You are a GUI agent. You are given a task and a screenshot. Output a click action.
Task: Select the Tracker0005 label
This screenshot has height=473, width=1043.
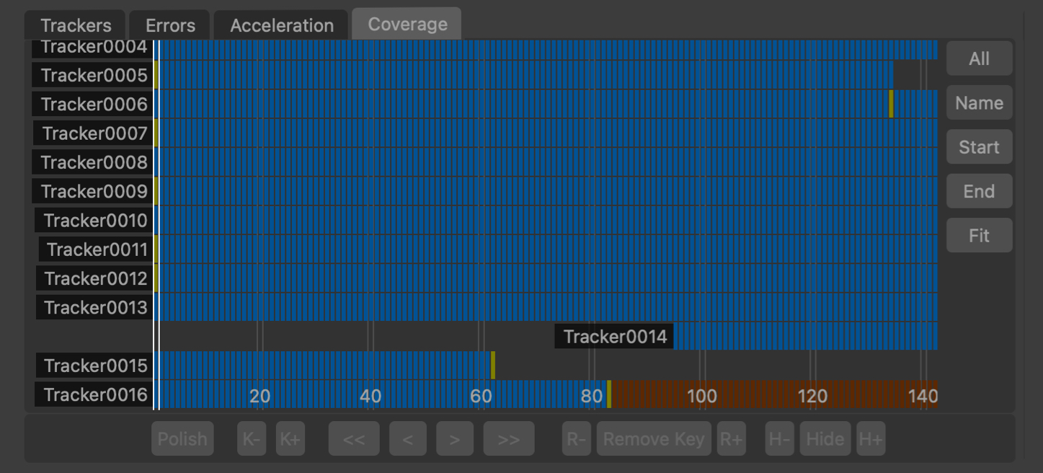92,75
